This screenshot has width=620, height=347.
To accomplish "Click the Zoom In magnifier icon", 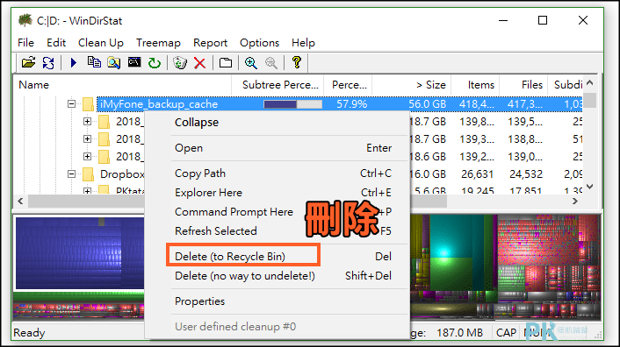I will 250,63.
